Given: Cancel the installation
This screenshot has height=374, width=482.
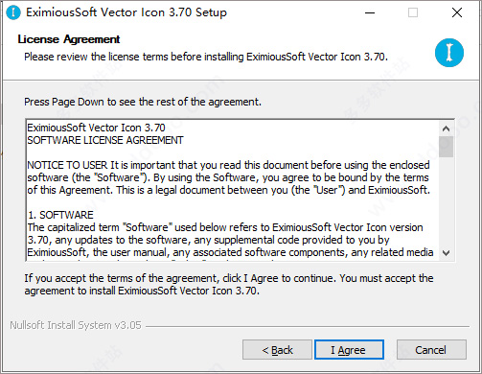Looking at the screenshot, I should pyautogui.click(x=431, y=350).
